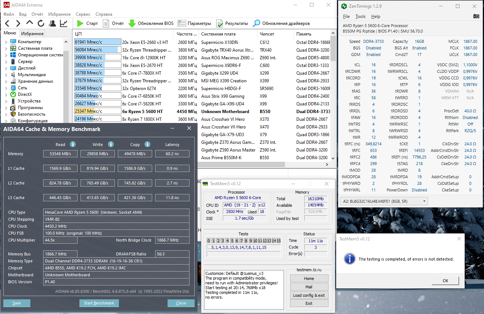Go back with the AIDA64 left arrow
The image size is (484, 314).
click(7, 23)
